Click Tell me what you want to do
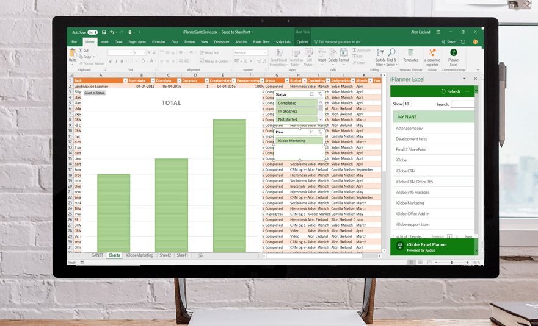The image size is (538, 326). (337, 42)
